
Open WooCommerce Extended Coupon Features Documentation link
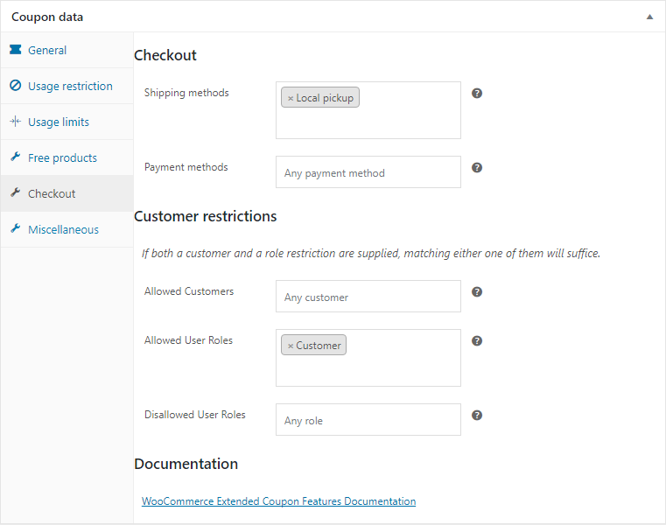[x=278, y=501]
